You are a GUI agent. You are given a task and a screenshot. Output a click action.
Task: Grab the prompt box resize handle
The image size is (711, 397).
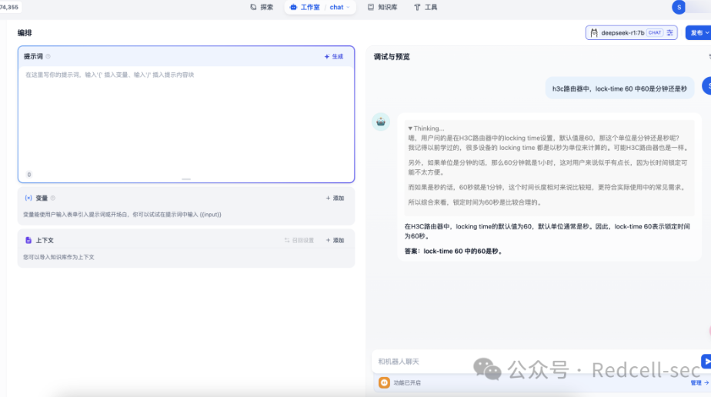pos(186,179)
